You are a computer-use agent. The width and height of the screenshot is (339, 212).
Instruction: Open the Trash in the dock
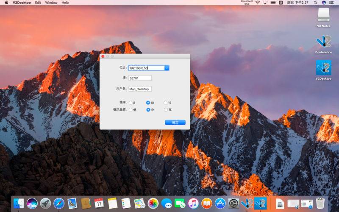coord(320,204)
